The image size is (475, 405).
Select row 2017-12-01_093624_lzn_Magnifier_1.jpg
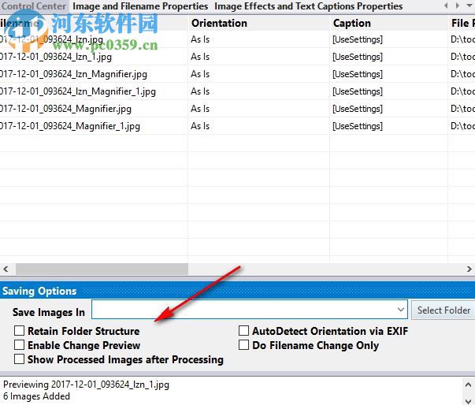238,91
